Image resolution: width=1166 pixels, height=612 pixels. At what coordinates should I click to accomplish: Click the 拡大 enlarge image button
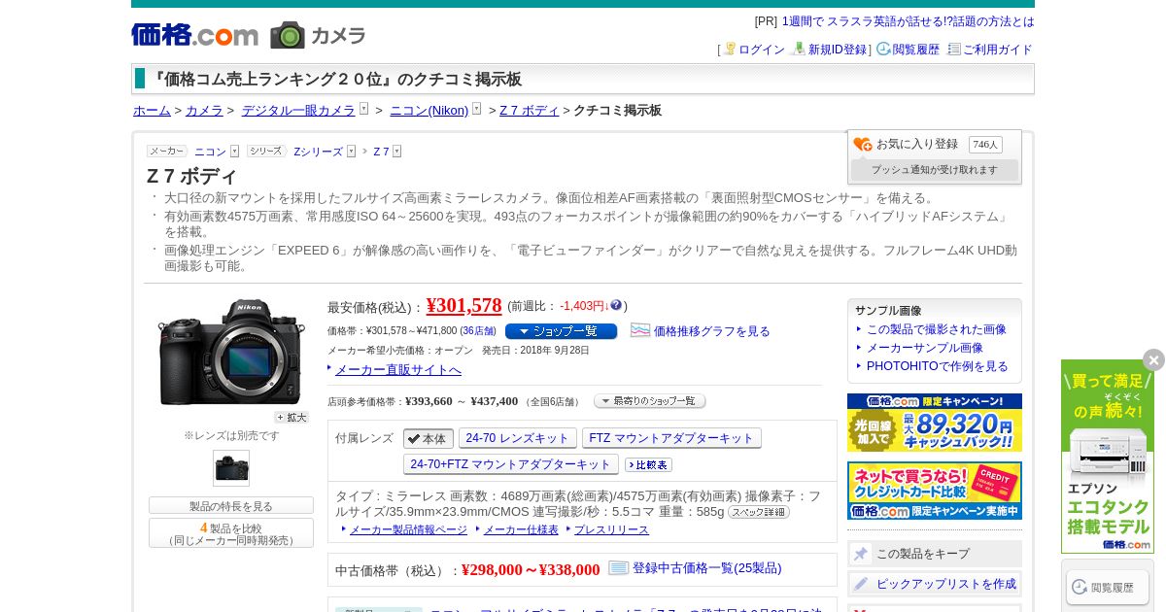tap(291, 418)
